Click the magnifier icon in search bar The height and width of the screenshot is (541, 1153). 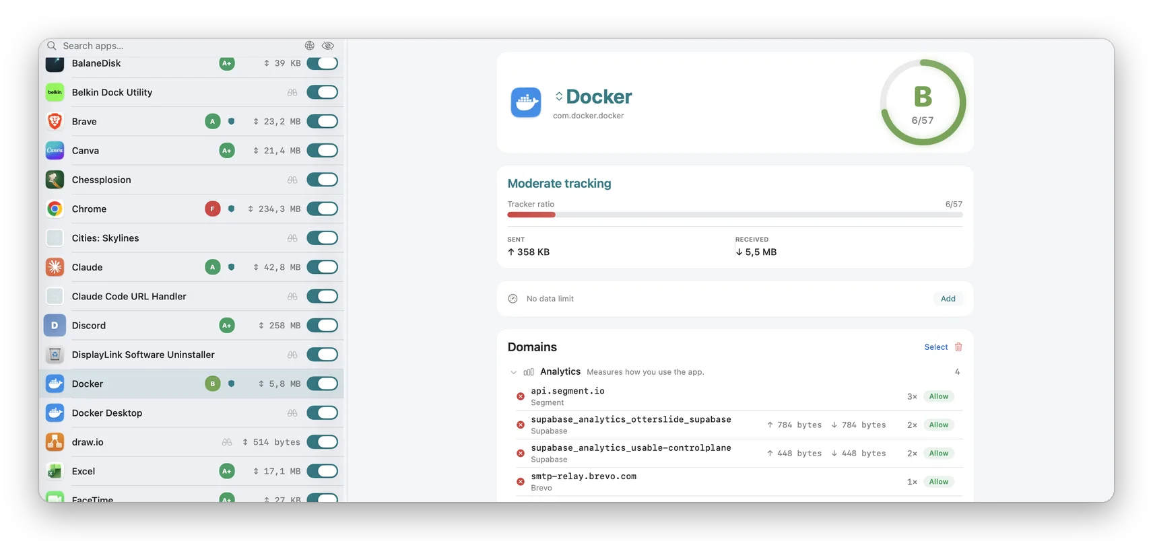point(52,46)
